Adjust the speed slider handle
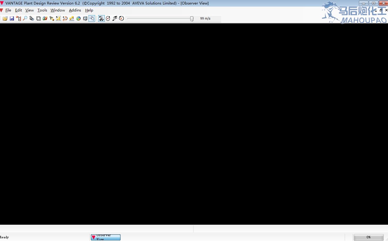The image size is (388, 241). pos(192,18)
